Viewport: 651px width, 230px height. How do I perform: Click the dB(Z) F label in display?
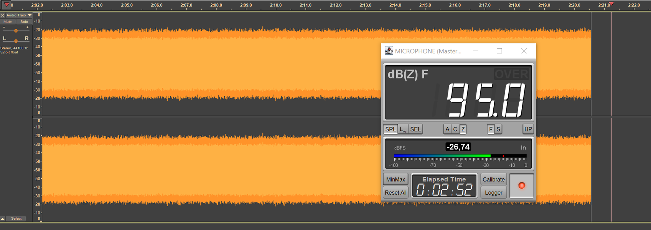tap(408, 74)
